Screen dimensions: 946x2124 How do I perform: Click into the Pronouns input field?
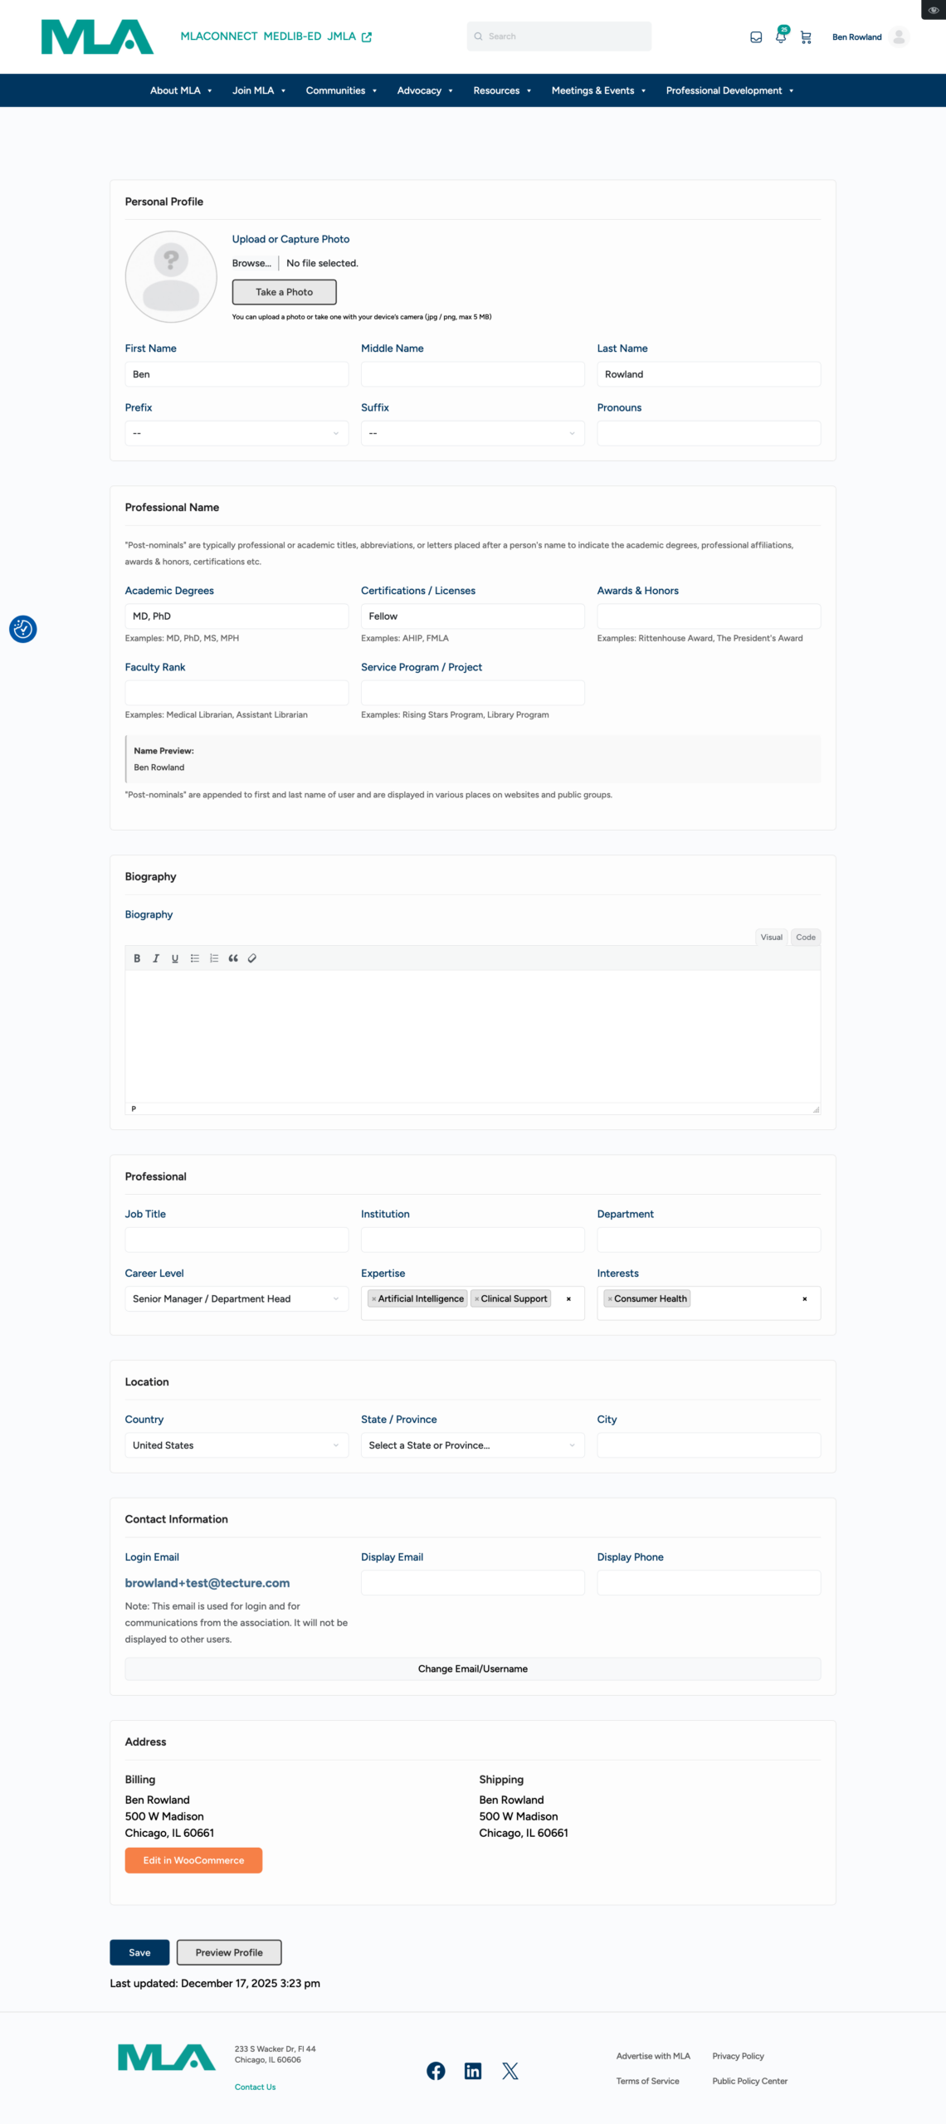(x=709, y=433)
